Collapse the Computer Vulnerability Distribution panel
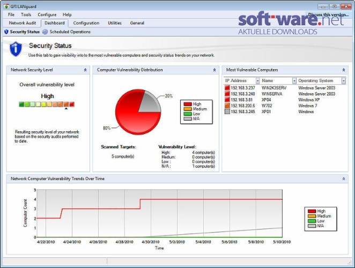The height and width of the screenshot is (268, 355). click(x=215, y=70)
